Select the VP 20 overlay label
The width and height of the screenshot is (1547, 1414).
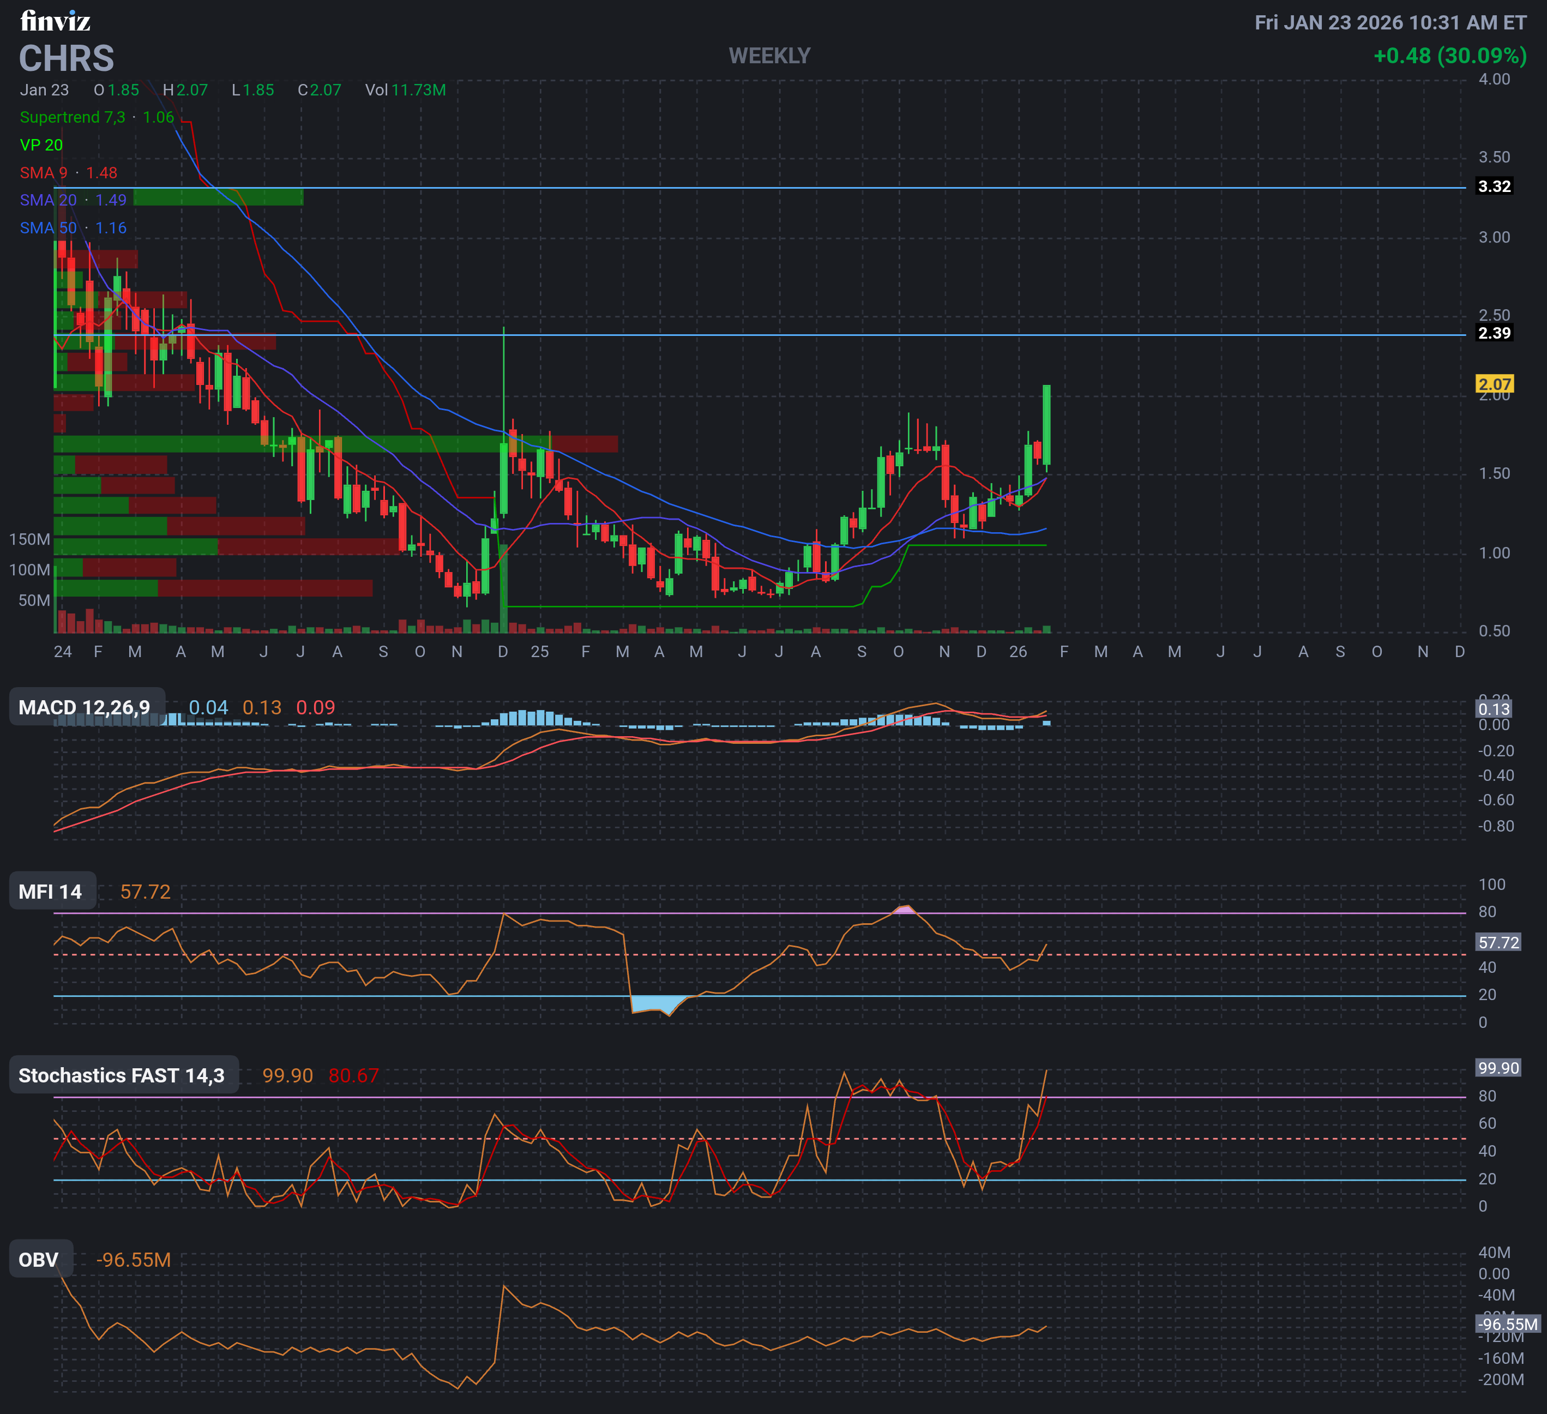point(41,145)
